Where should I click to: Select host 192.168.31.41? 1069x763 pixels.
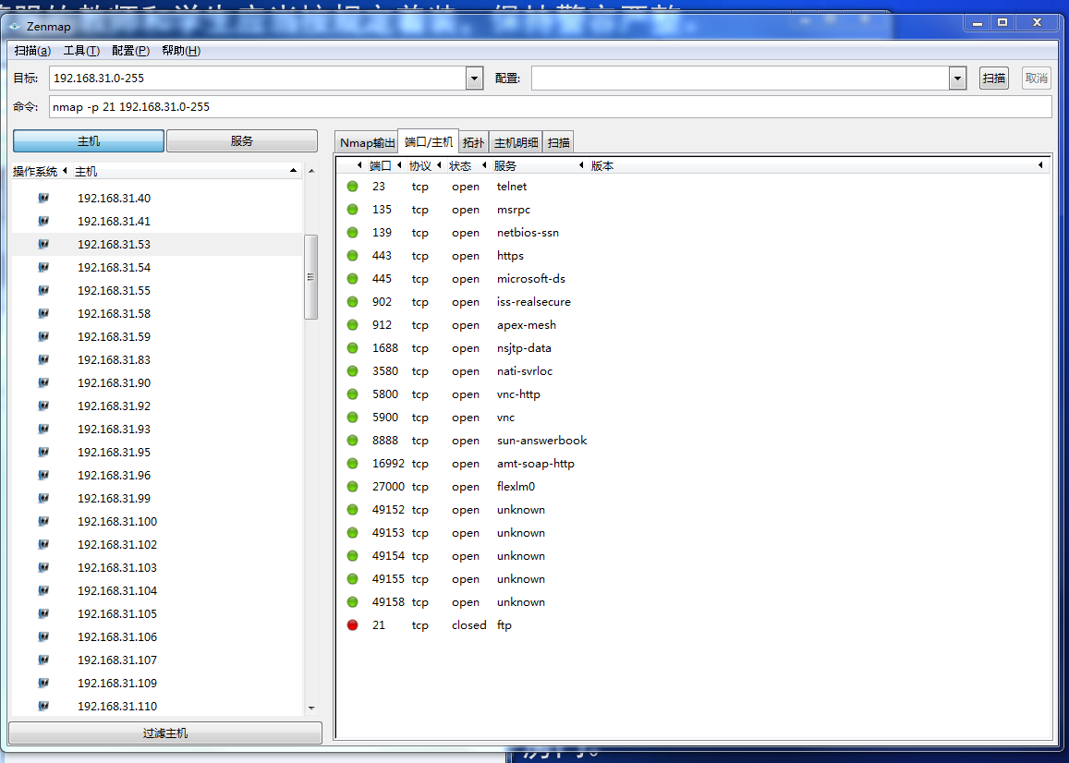157,221
